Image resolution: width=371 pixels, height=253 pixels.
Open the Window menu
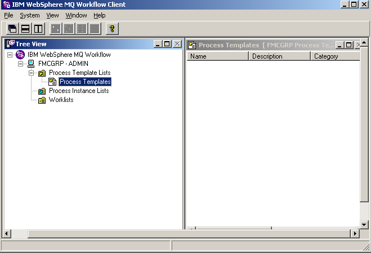[x=76, y=15]
